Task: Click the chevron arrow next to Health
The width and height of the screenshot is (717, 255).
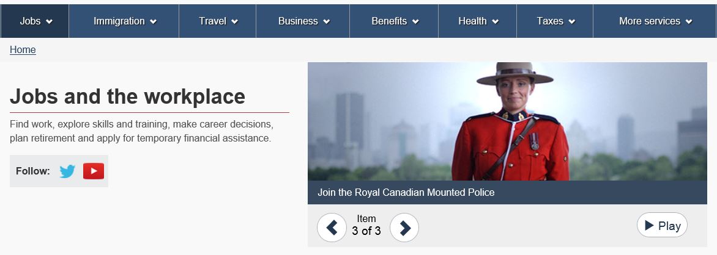Action: point(495,22)
